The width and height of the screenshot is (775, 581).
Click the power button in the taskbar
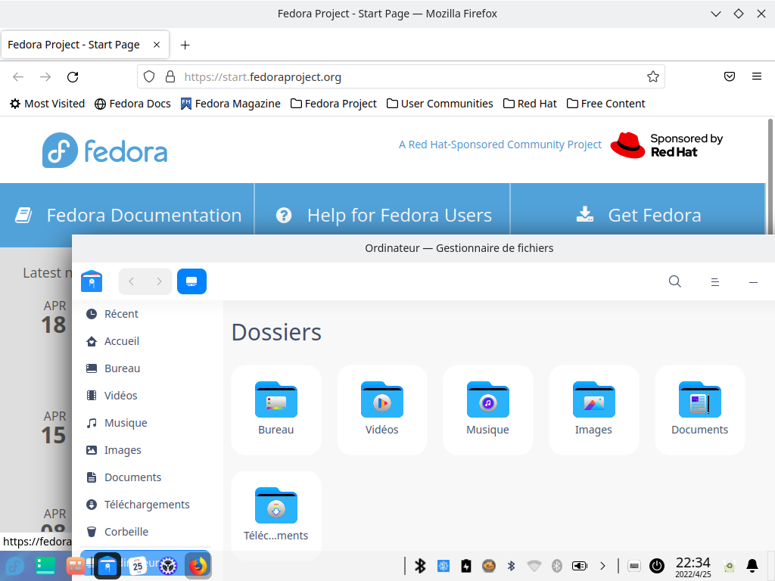(x=657, y=566)
